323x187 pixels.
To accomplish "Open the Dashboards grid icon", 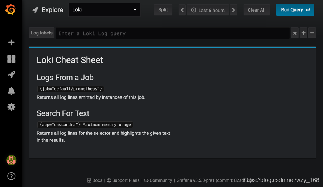I will click(11, 59).
